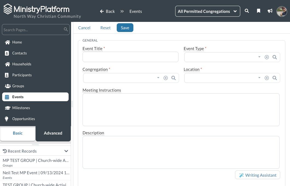Open the user profile avatar
Viewport: 290px width, 186px height.
click(282, 11)
